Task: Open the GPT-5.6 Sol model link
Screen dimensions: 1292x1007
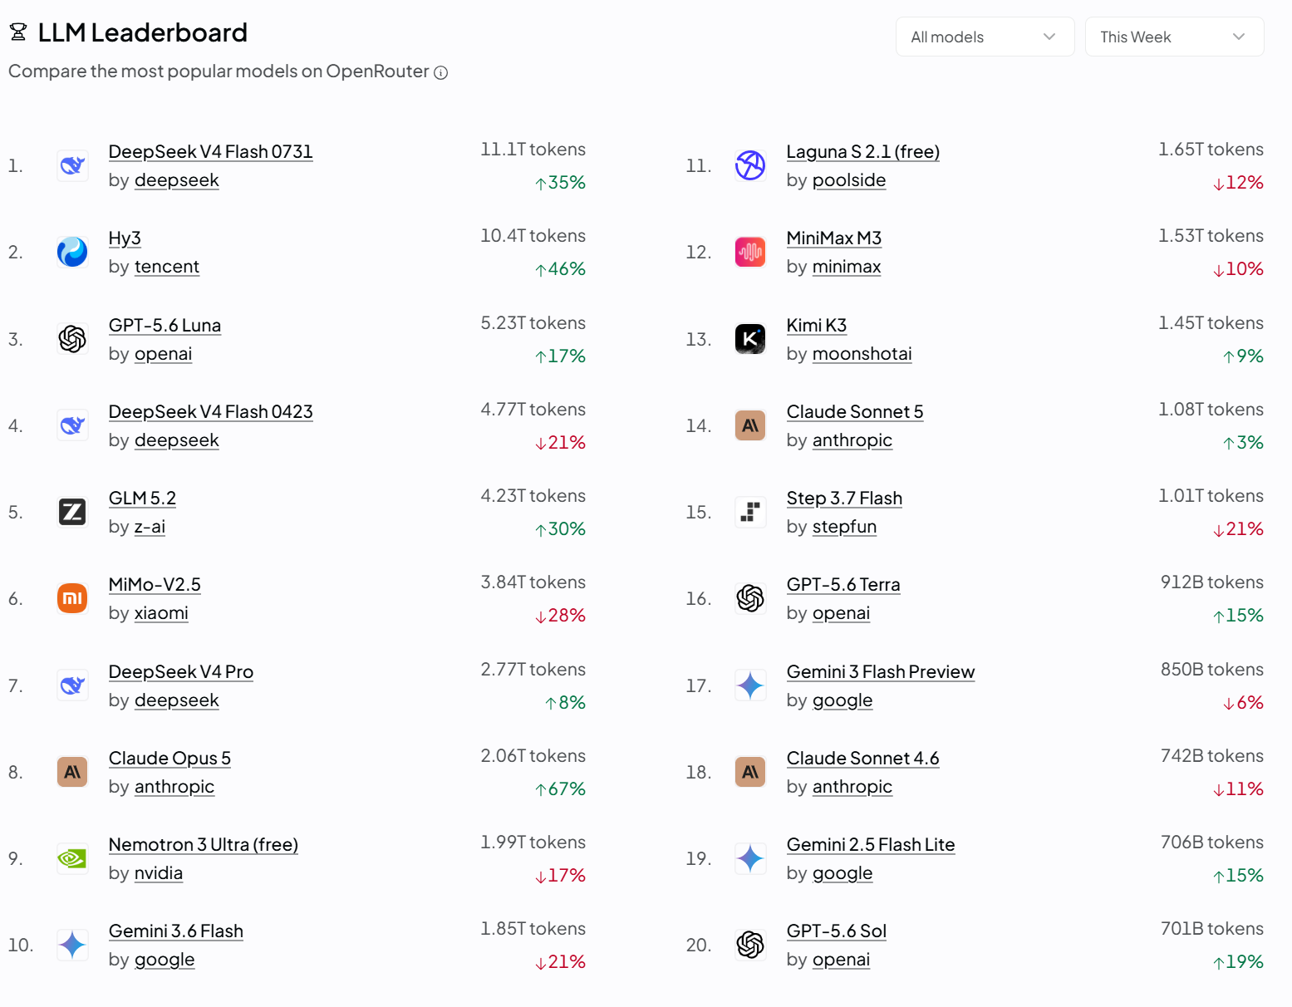Action: (837, 931)
